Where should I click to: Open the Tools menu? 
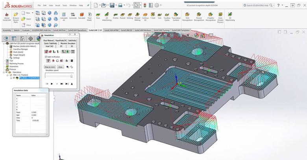pyautogui.click(x=65, y=6)
